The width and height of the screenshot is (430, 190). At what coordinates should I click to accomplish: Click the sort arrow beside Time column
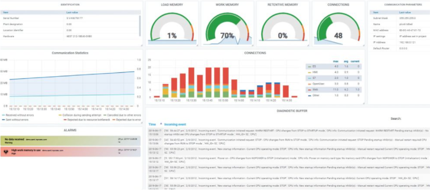click(161, 124)
